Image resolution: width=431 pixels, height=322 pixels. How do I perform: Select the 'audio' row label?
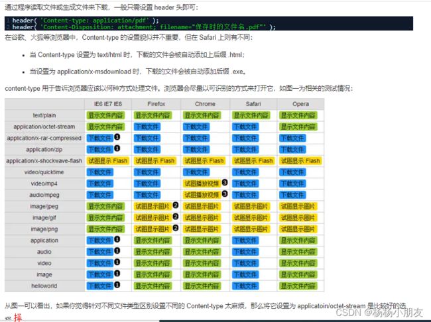[x=44, y=252]
